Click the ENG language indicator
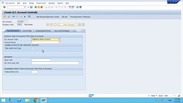The image size is (183, 103). coord(170,100)
